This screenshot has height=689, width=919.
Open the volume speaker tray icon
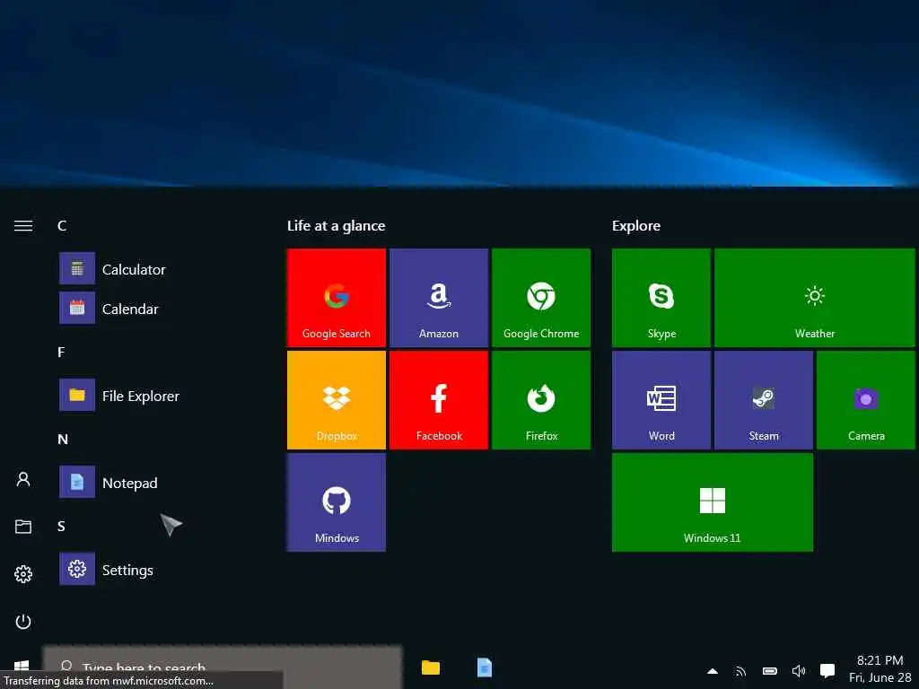(x=798, y=671)
